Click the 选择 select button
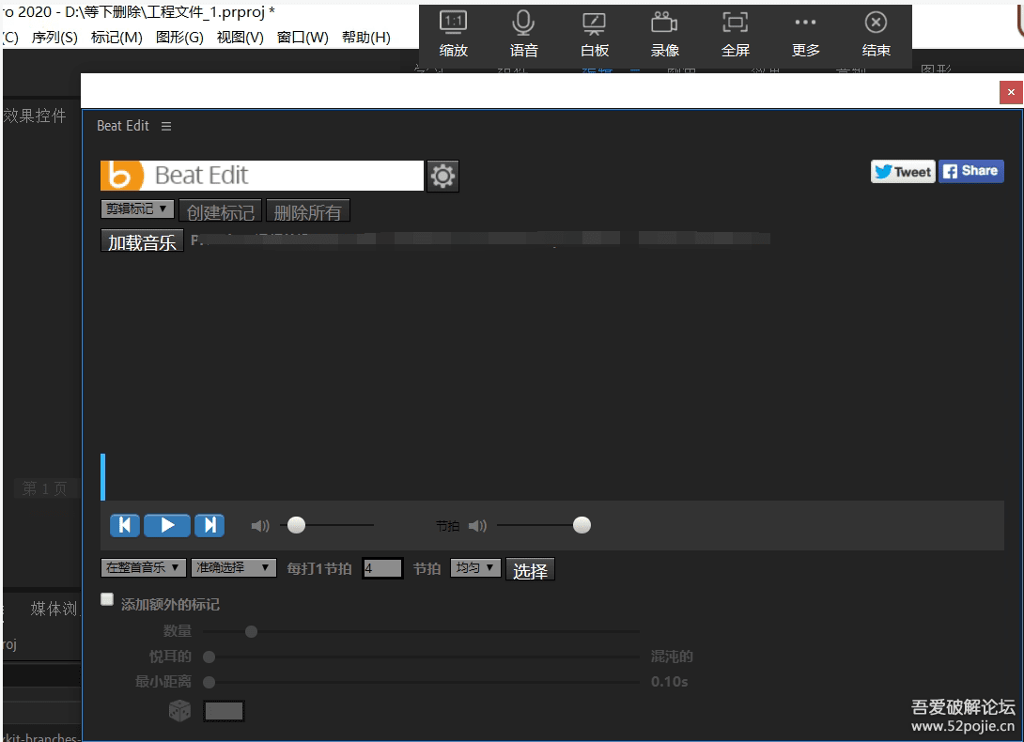This screenshot has height=742, width=1024. (530, 570)
